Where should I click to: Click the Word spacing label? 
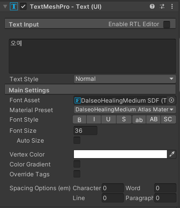click(133, 188)
